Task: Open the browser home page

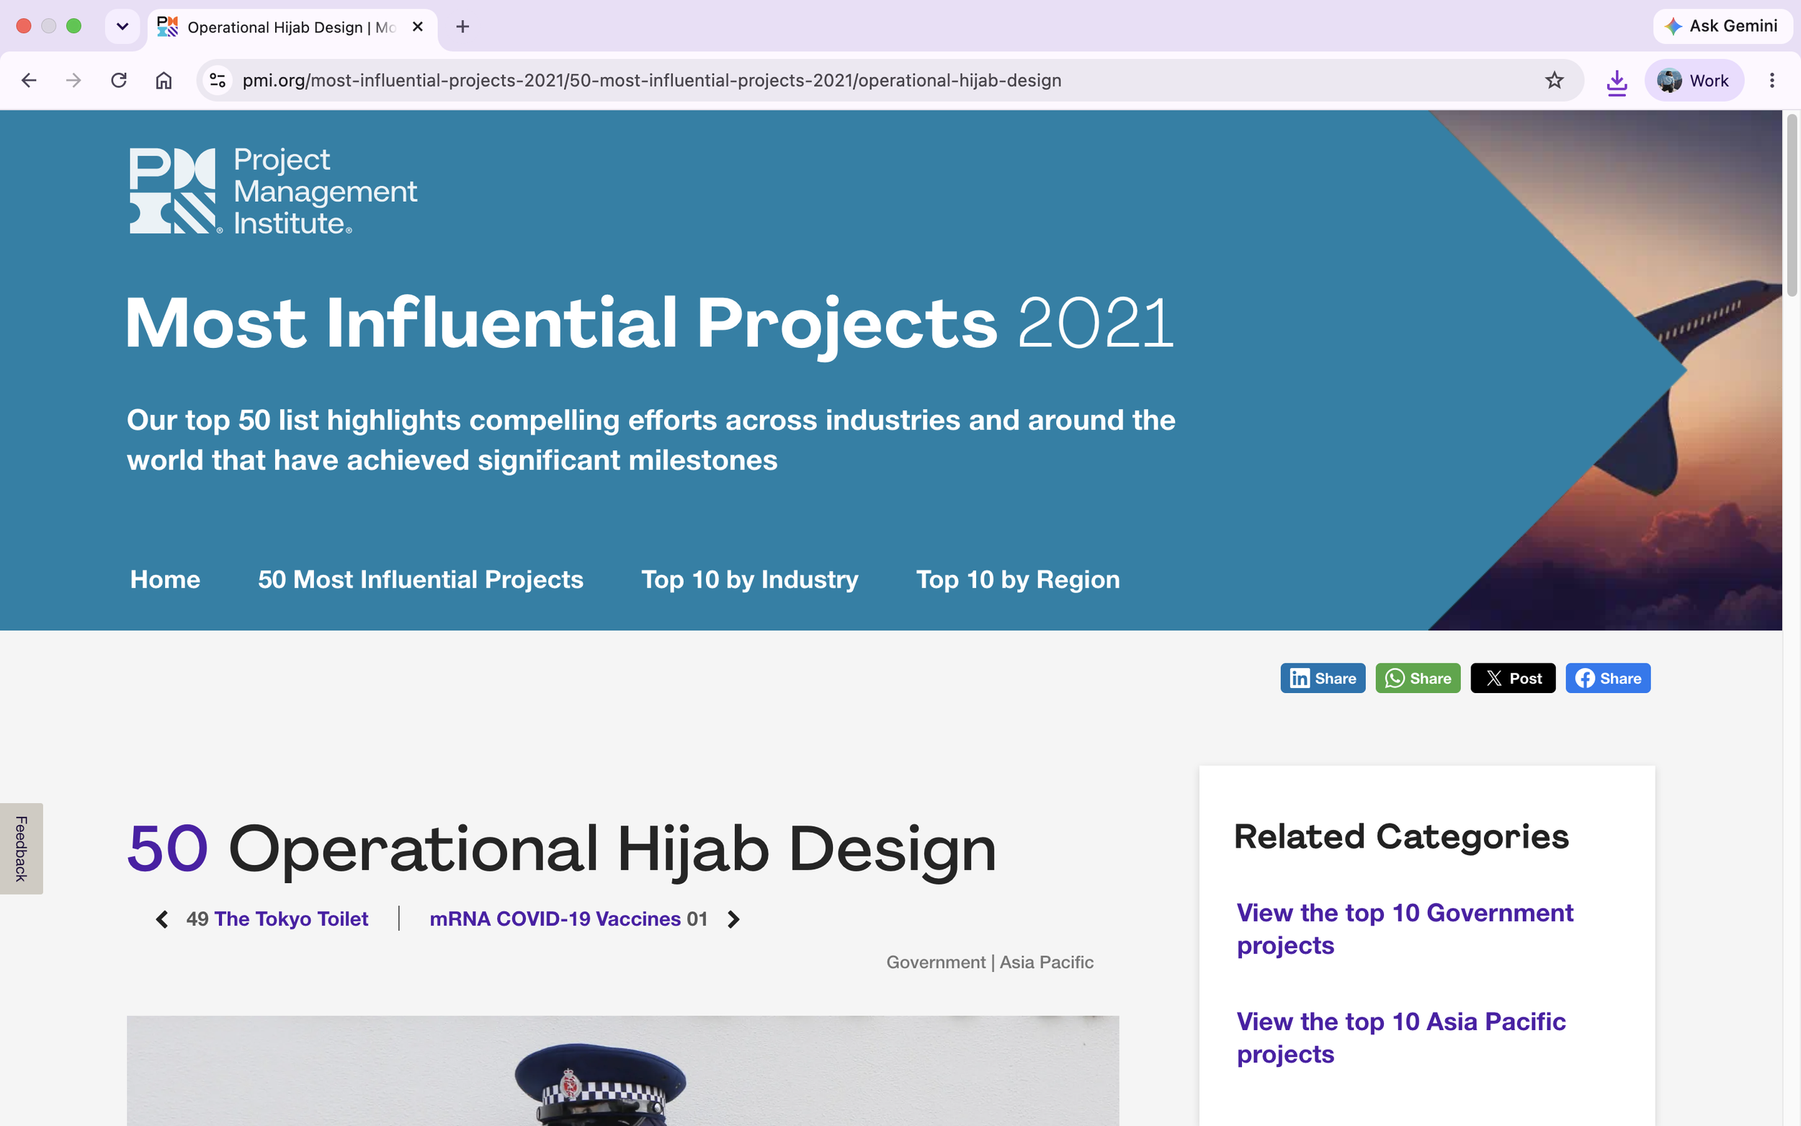Action: [x=164, y=81]
